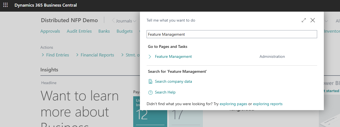Close the Tell Me search dialog
The image size is (340, 127).
point(313,20)
